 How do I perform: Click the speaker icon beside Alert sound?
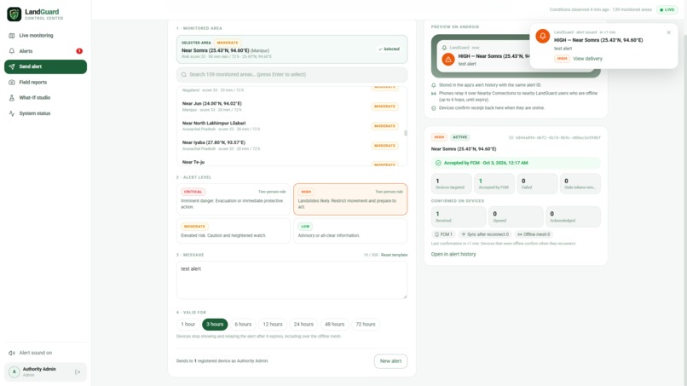pos(12,353)
